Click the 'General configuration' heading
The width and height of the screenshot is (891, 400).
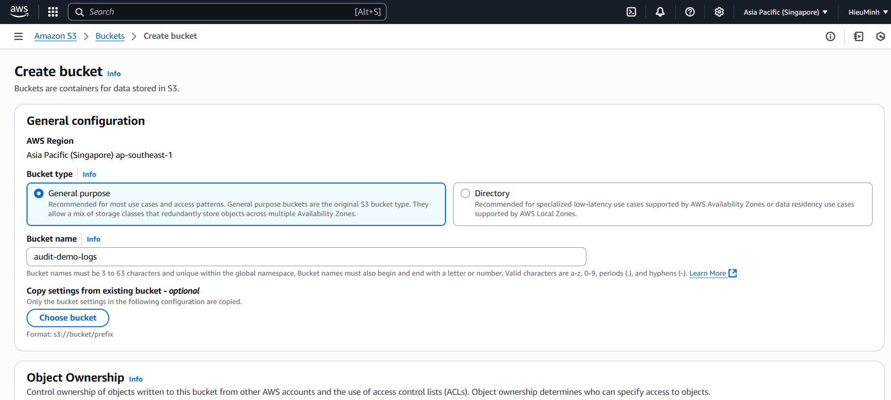coord(86,121)
